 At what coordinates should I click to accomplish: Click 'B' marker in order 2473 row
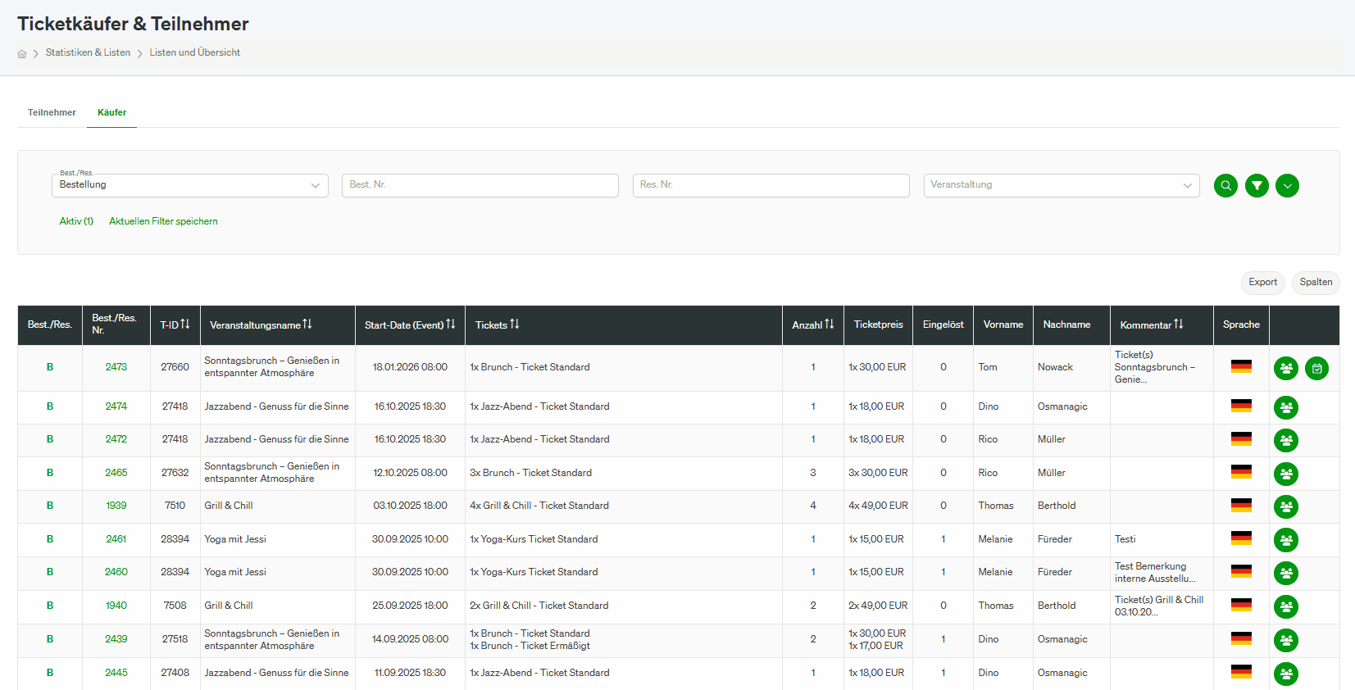[50, 367]
